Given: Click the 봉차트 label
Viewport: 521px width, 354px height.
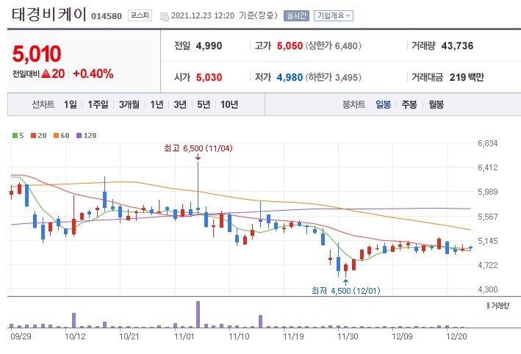Looking at the screenshot, I should click(354, 104).
